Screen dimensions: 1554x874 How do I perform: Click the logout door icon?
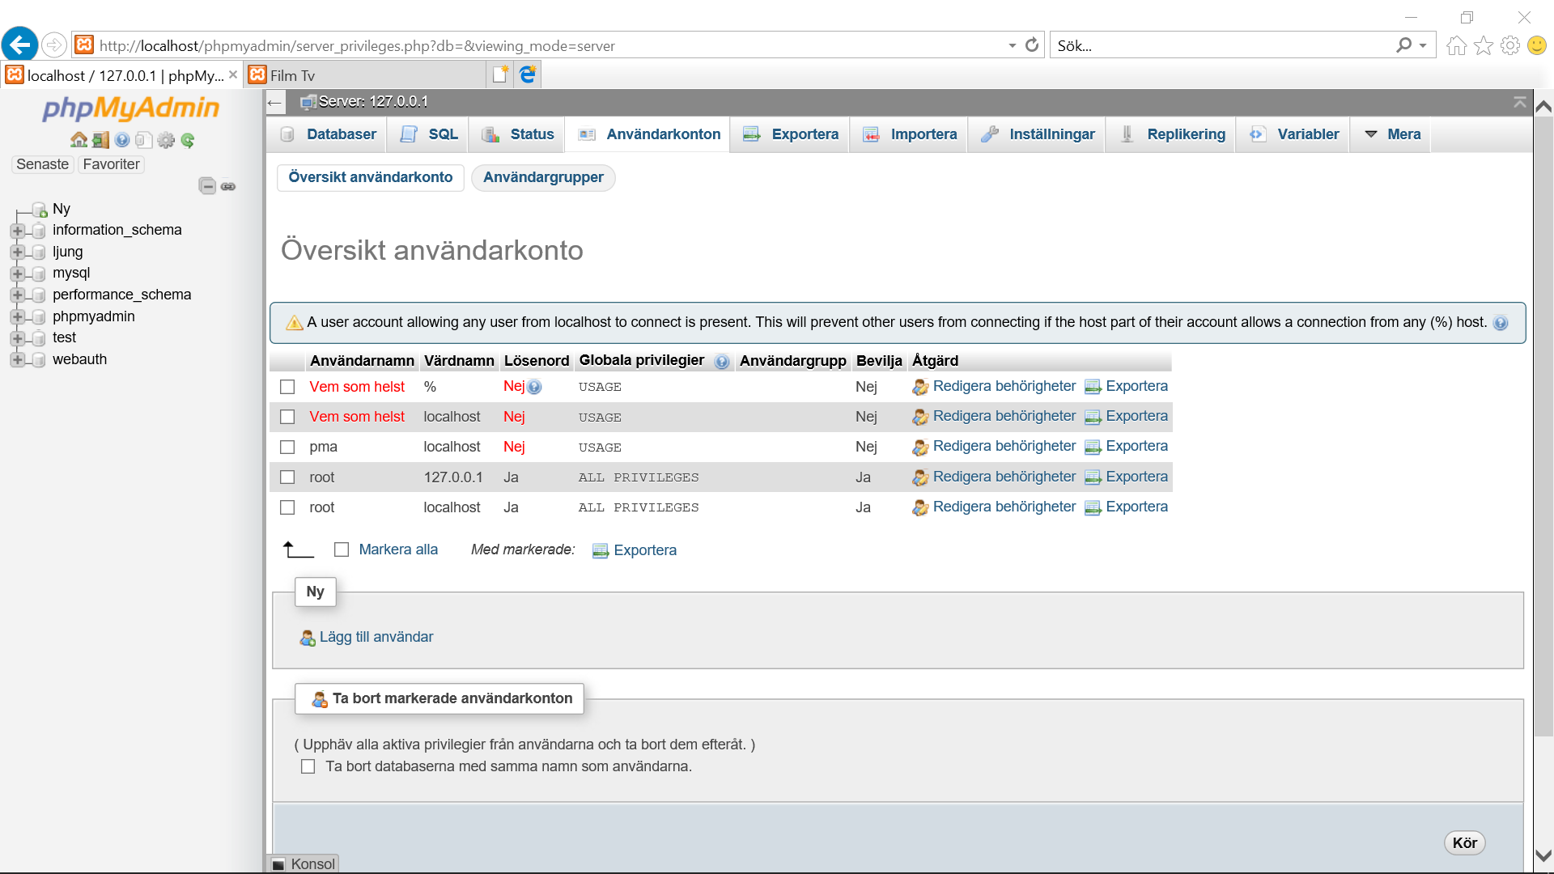(100, 140)
